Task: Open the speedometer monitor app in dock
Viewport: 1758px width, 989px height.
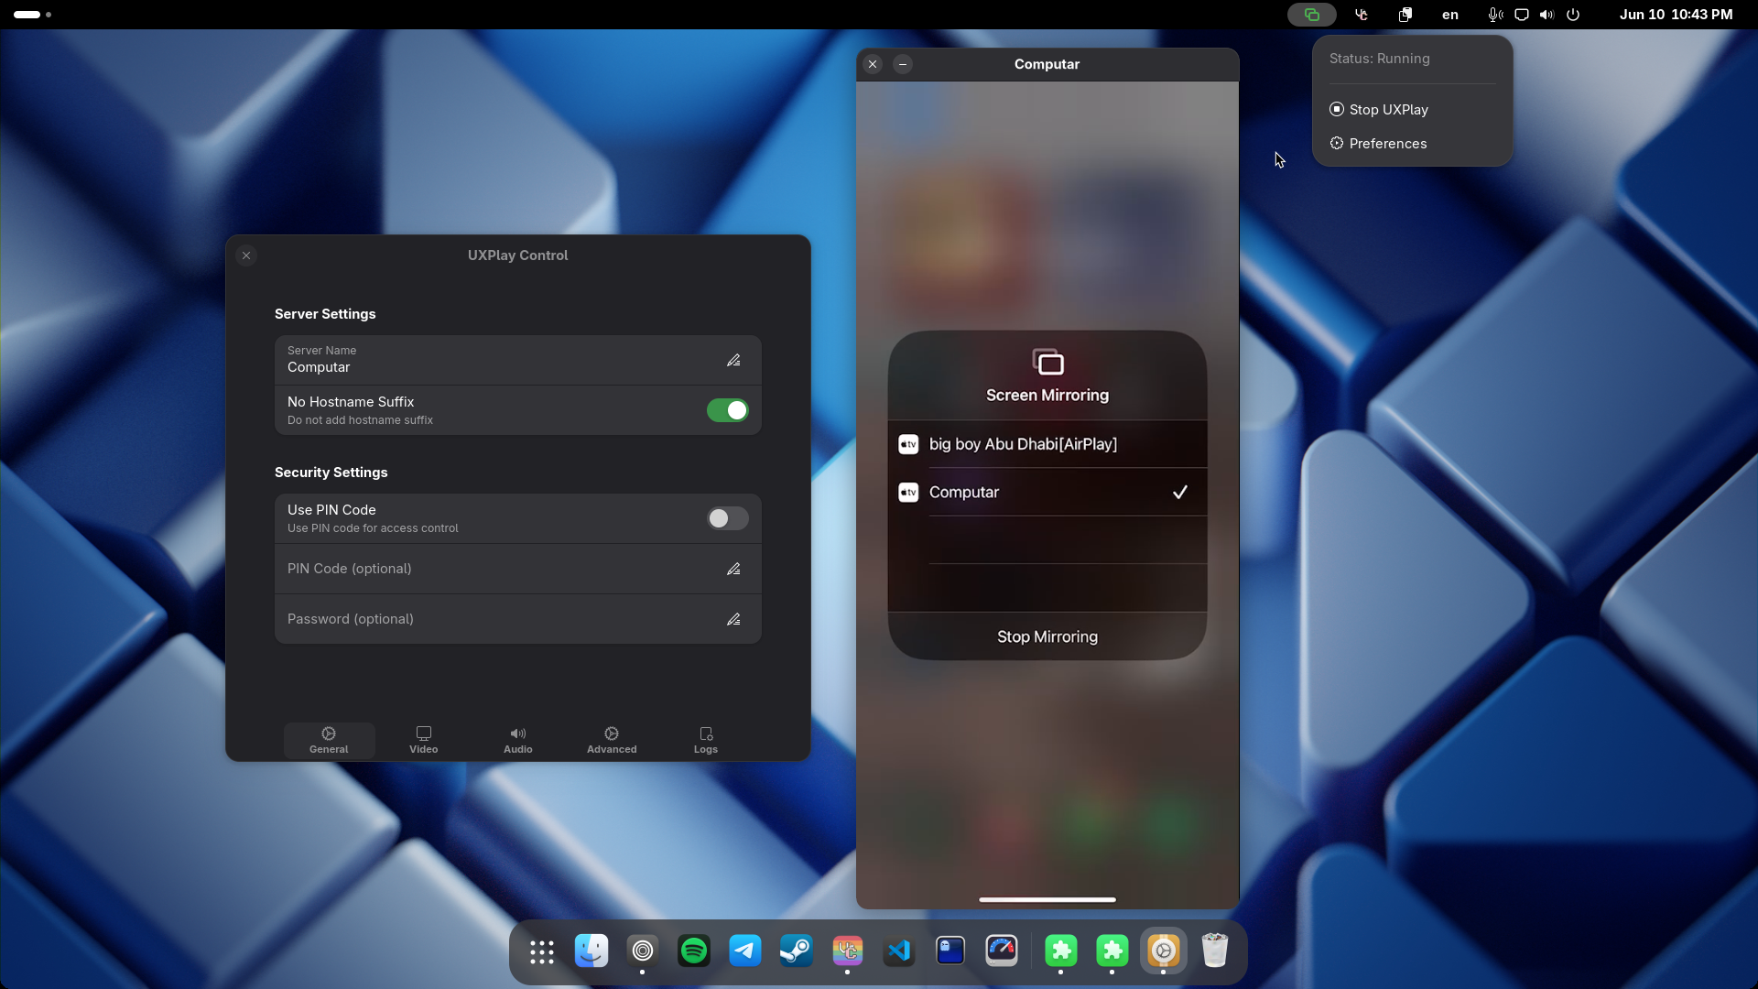Action: (1002, 951)
